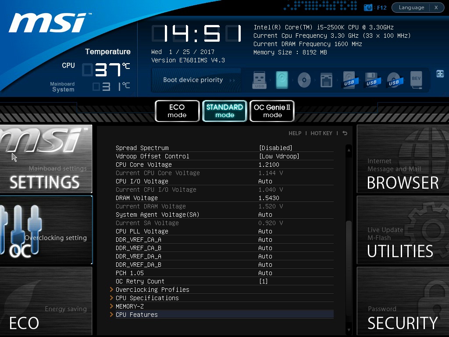Select the Current DRAM Voltage row
This screenshot has height=337, width=449.
pyautogui.click(x=224, y=206)
